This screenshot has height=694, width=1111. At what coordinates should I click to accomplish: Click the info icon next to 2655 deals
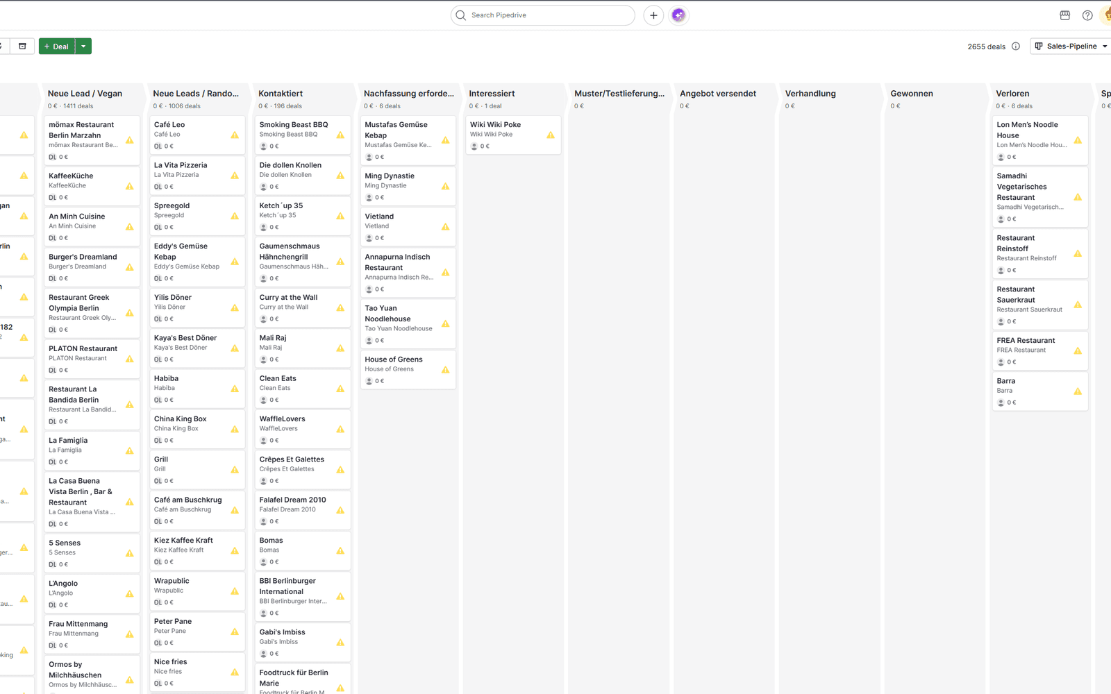click(x=1016, y=46)
